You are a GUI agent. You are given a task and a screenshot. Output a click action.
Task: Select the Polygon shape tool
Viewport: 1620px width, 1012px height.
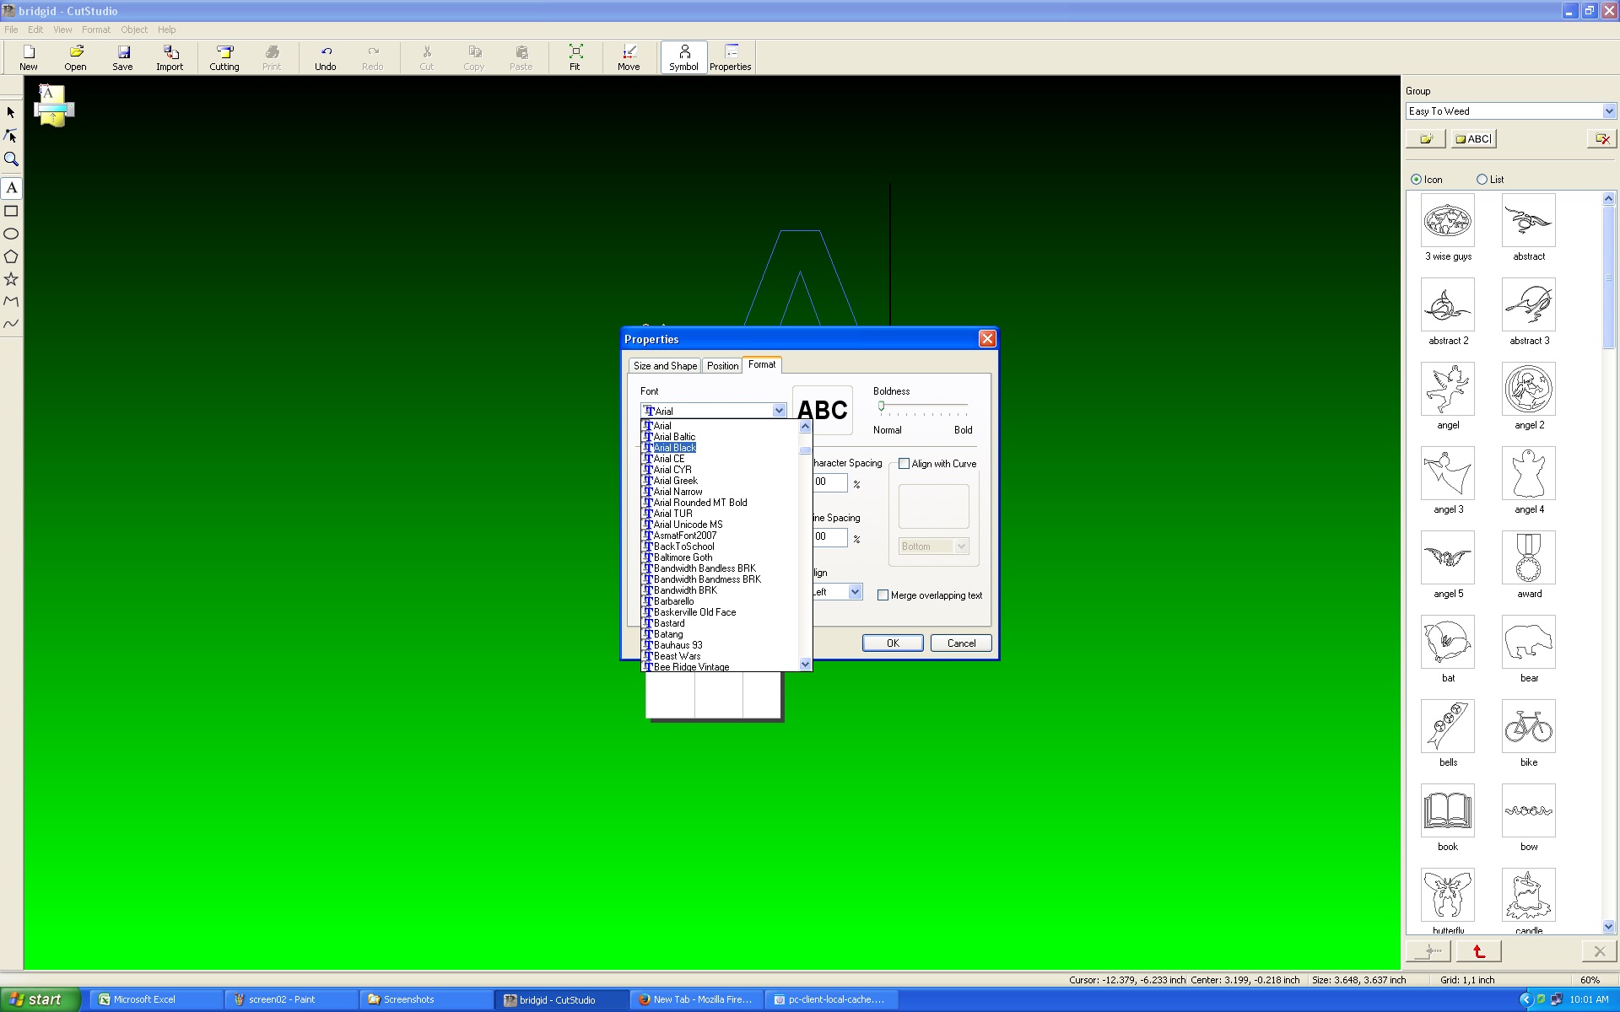(11, 256)
